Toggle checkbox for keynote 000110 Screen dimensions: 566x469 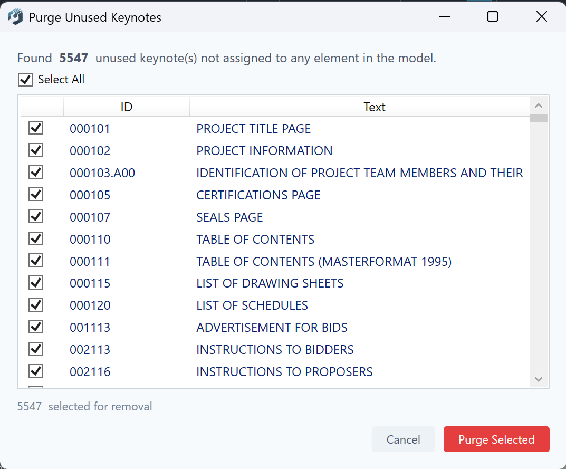point(36,239)
